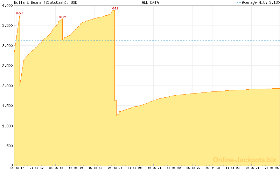Click the 09-06-21 date label
Viewport: 280px width, 171px height.
pyautogui.click(x=154, y=168)
